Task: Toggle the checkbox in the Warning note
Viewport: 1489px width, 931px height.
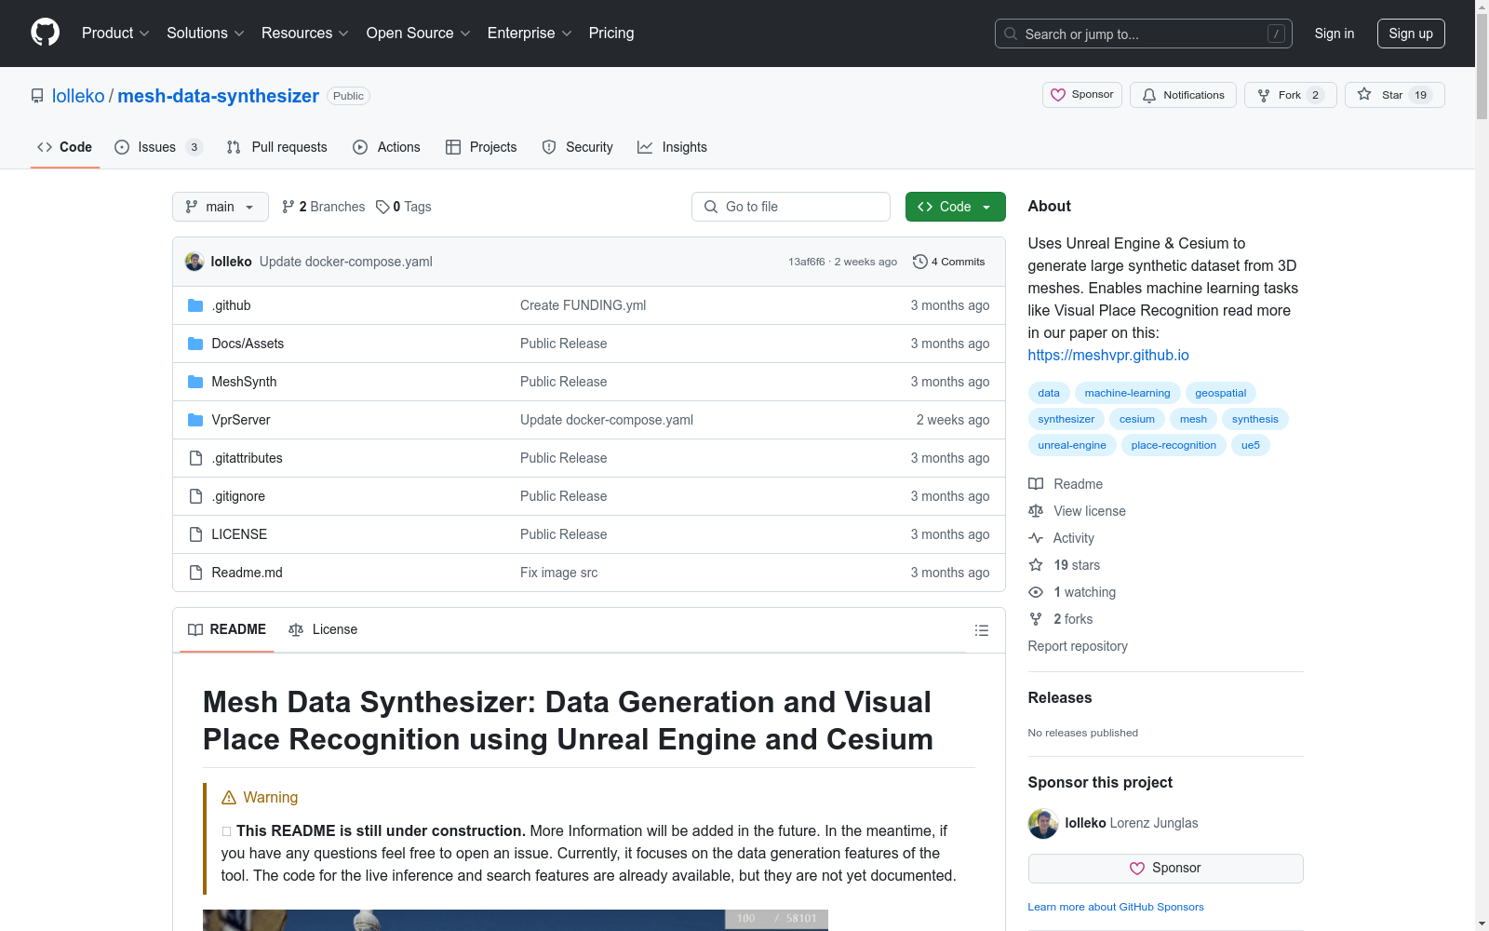Action: pos(226,831)
